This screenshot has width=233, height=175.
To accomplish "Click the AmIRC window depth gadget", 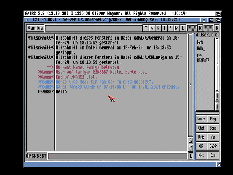I will click(218, 20).
